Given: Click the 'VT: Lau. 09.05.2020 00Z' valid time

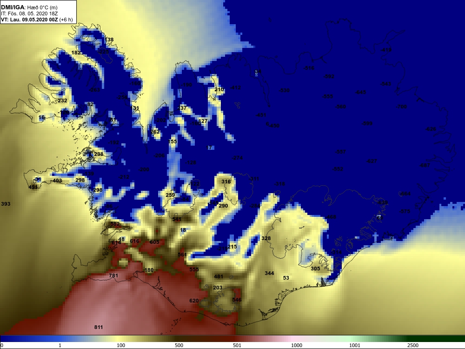Looking at the screenshot, I should coord(30,20).
